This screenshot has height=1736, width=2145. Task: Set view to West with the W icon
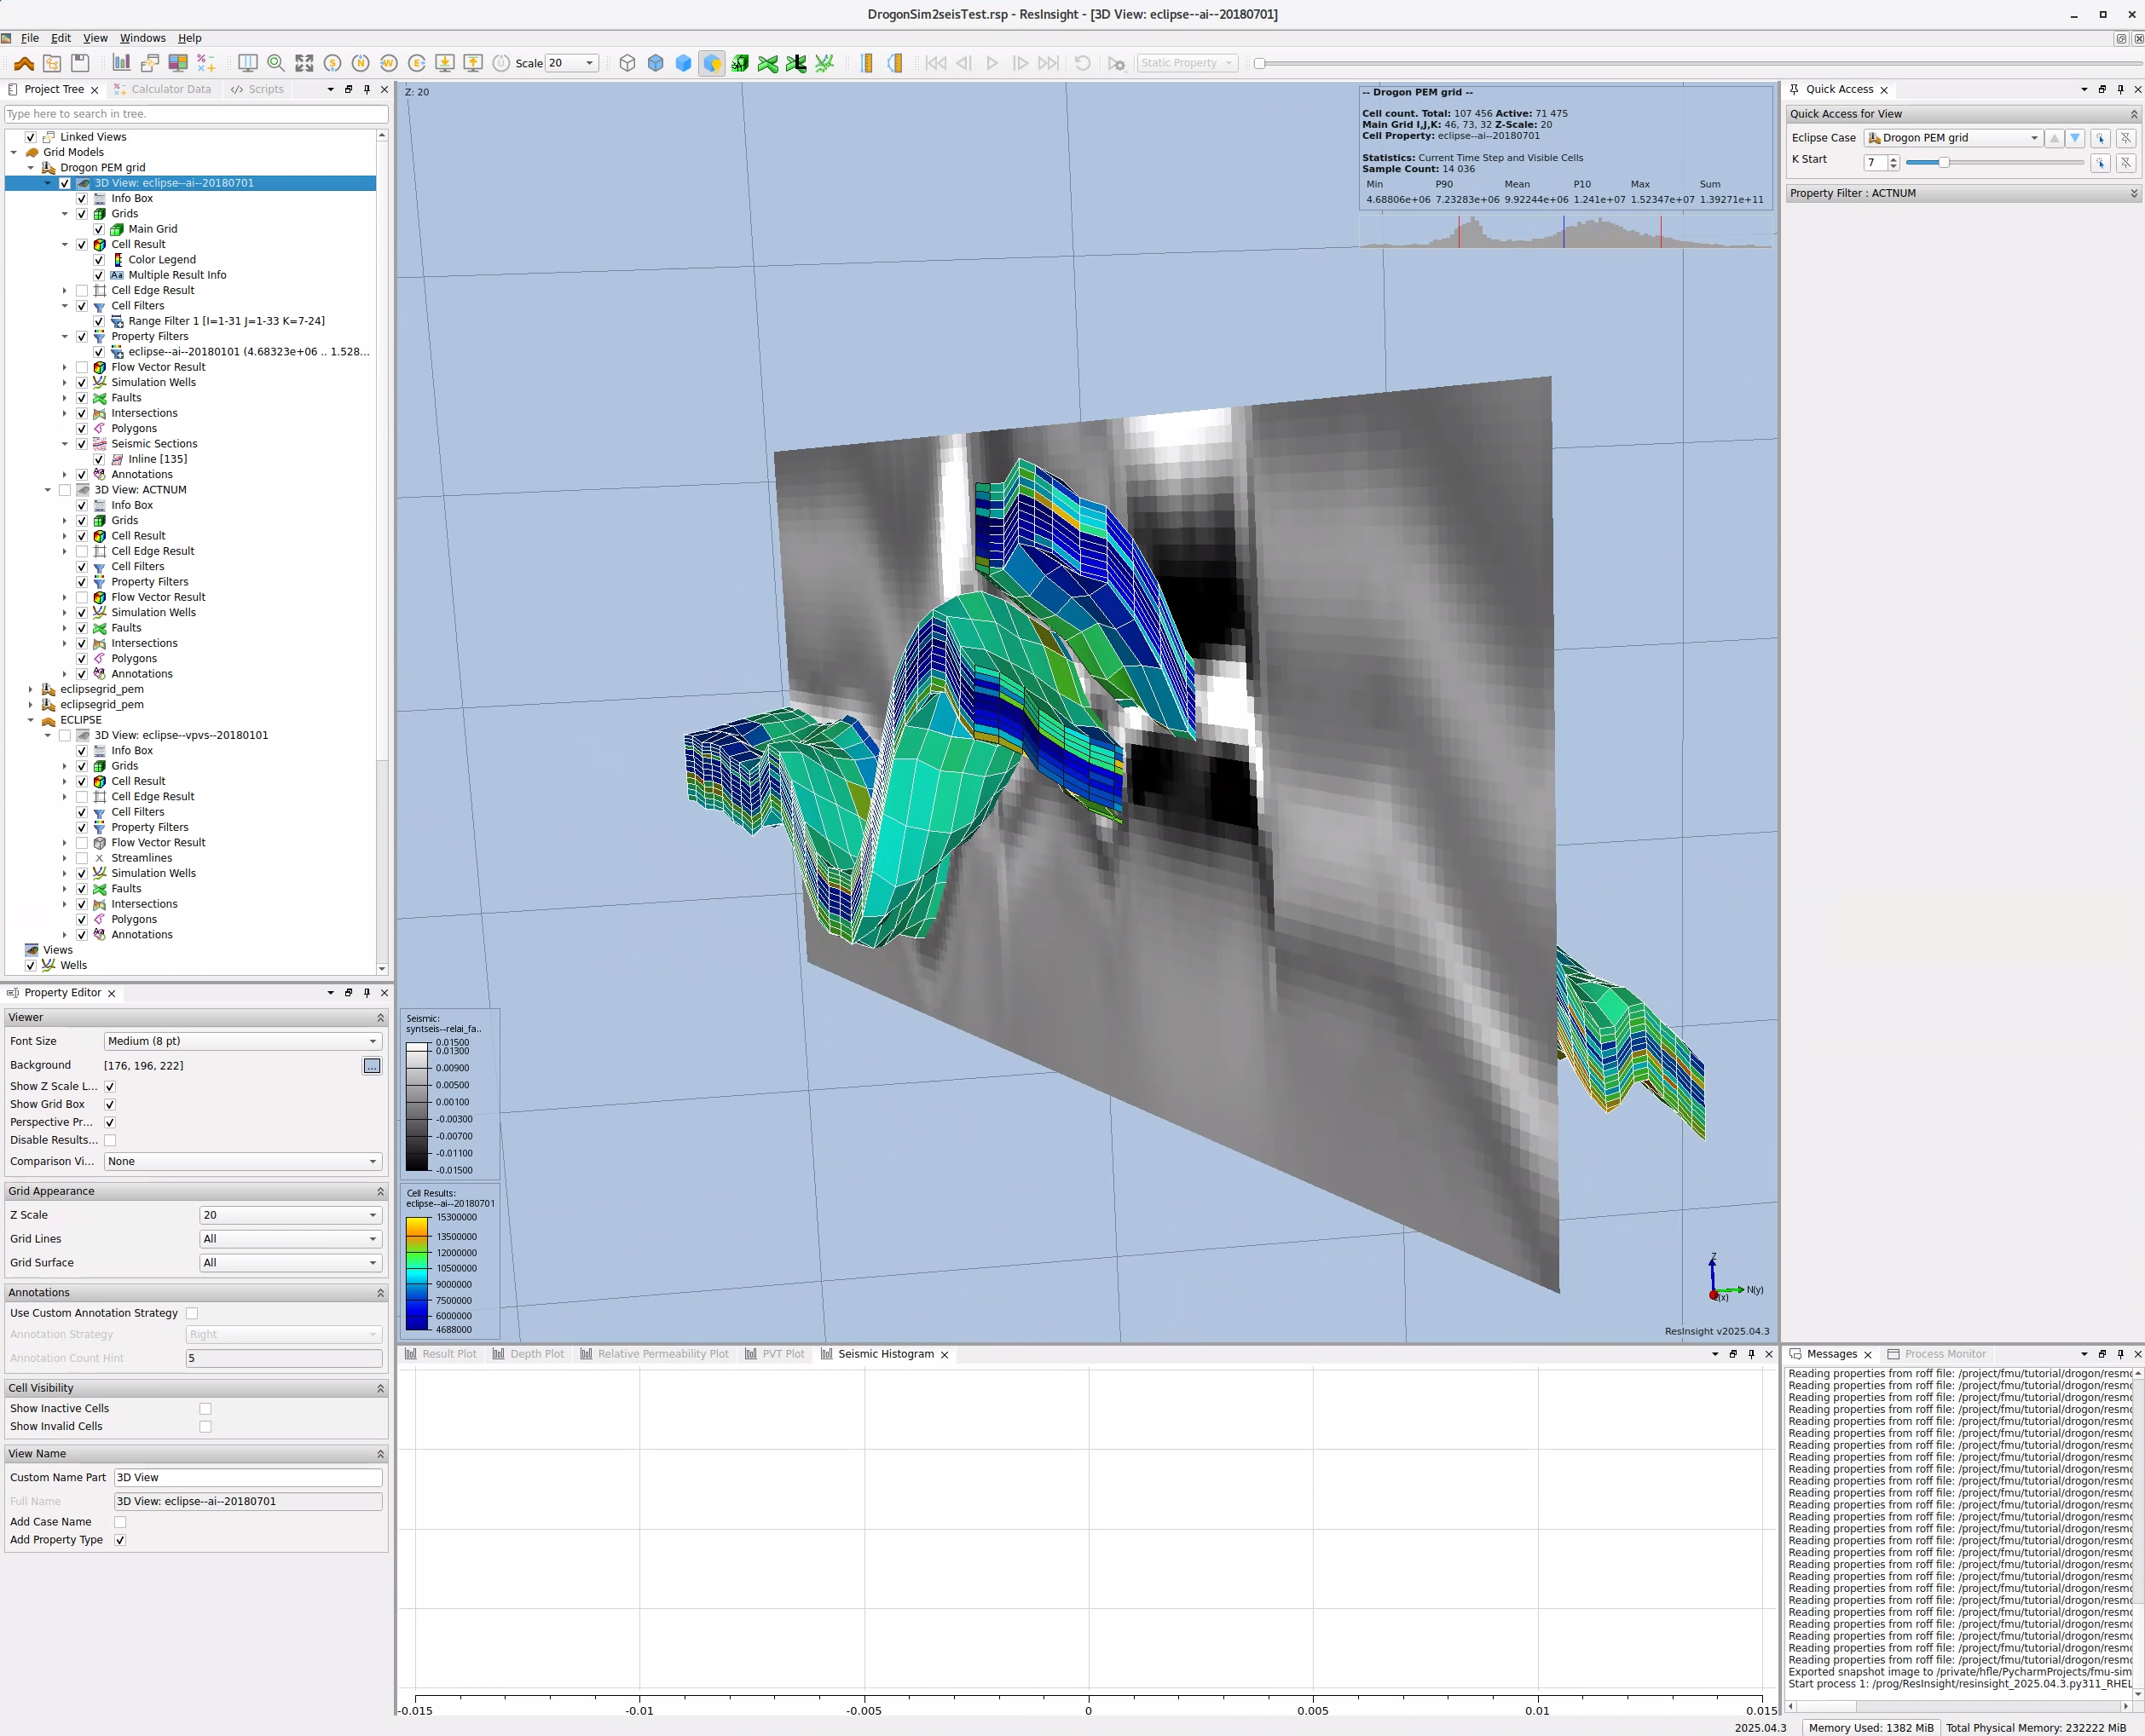pyautogui.click(x=388, y=63)
